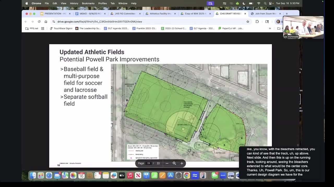
Task: Open Wi-Fi status in the menu bar
Action: 259,3
